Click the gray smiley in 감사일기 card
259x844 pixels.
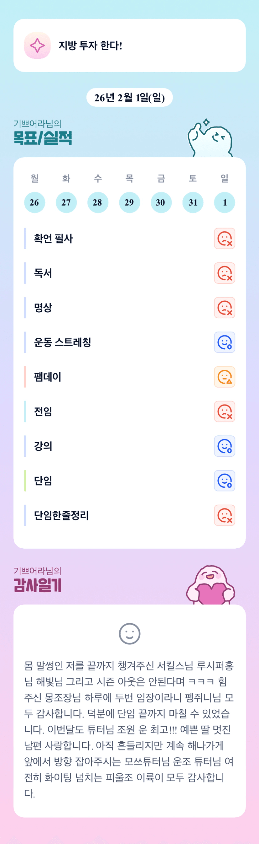point(130,634)
